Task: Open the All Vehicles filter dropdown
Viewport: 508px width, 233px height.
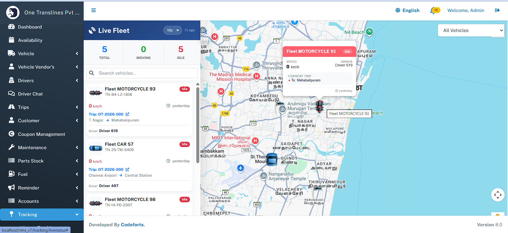Action: [x=471, y=30]
